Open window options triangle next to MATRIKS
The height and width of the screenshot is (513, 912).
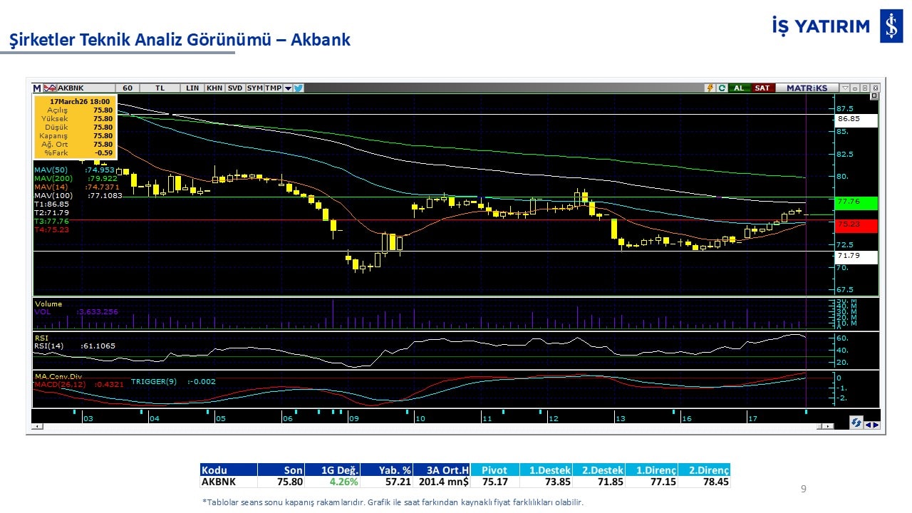844,88
